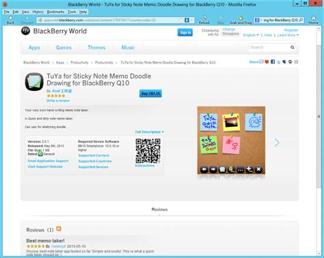Reload the page using the Reload button
324x258 pixels.
[x=204, y=20]
